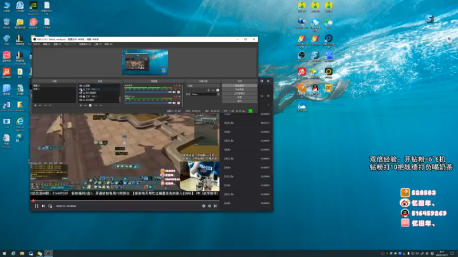The width and height of the screenshot is (458, 257).
Task: Toggle loop playback in the video player
Action: coord(50,206)
